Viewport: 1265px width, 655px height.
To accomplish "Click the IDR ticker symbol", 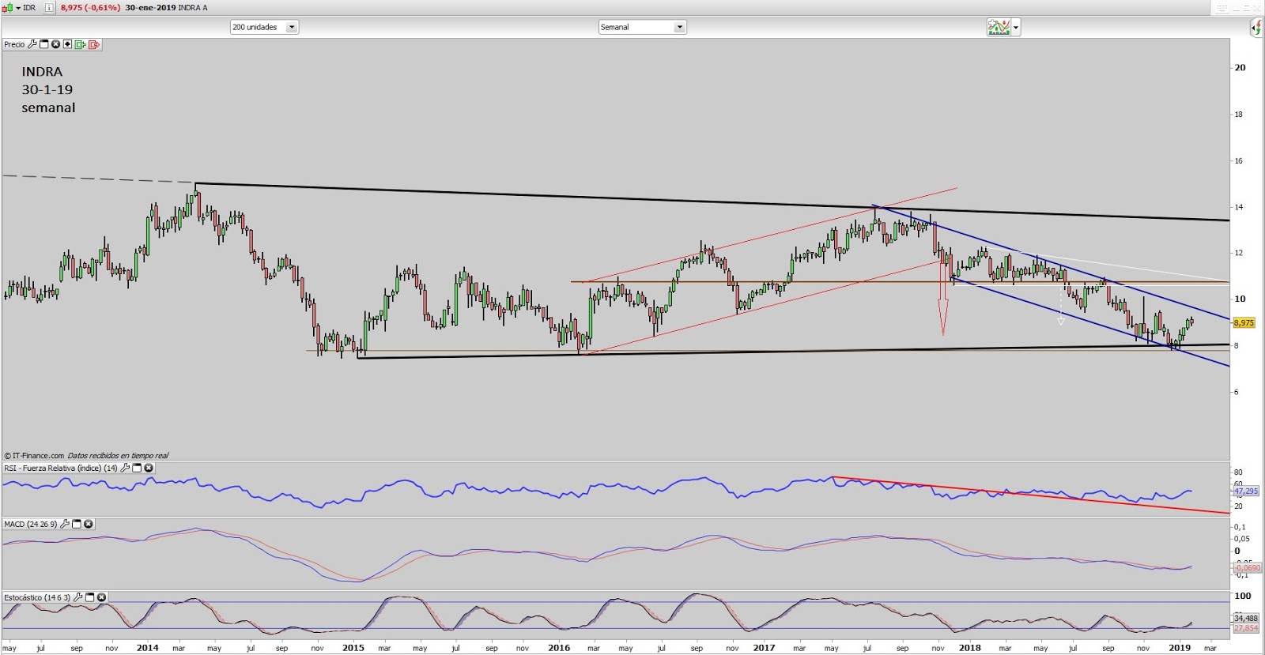I will pyautogui.click(x=29, y=8).
